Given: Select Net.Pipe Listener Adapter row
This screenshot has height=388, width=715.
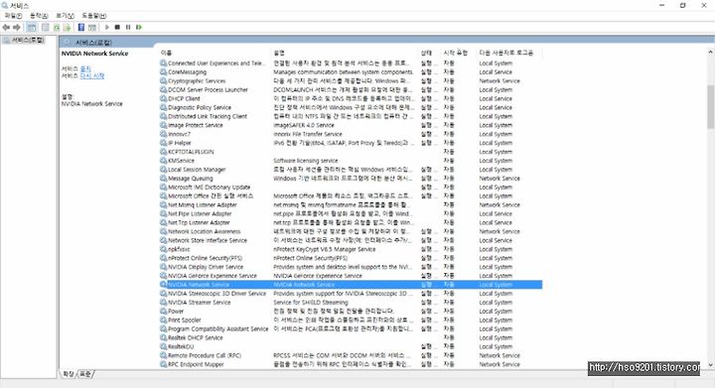Looking at the screenshot, I should (x=351, y=213).
